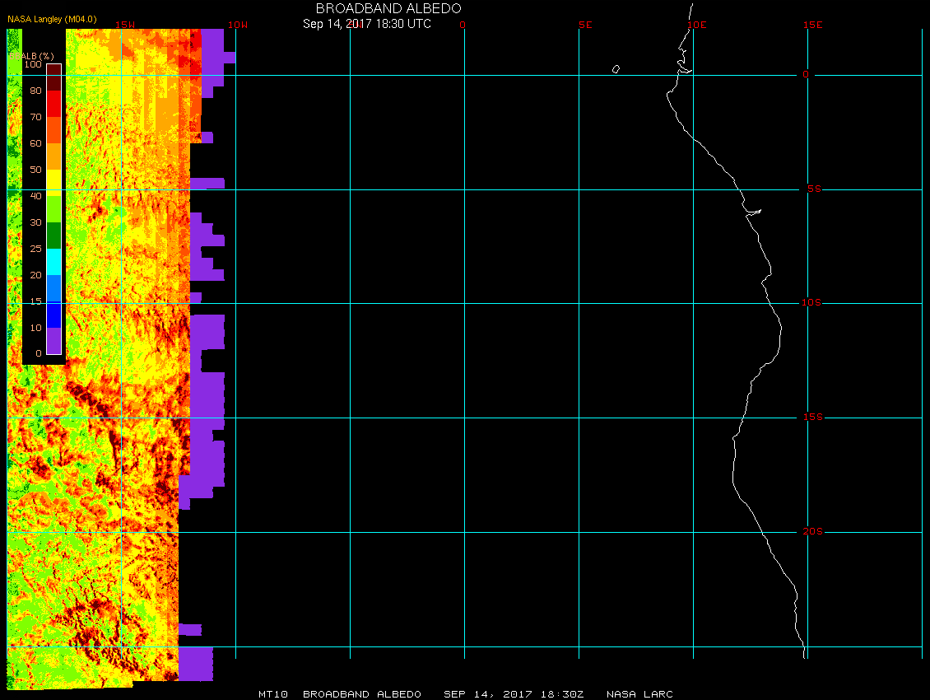Select the Sep 14, 2017 18:30 UTC timestamp
Viewport: 930px width, 700px height.
click(366, 24)
